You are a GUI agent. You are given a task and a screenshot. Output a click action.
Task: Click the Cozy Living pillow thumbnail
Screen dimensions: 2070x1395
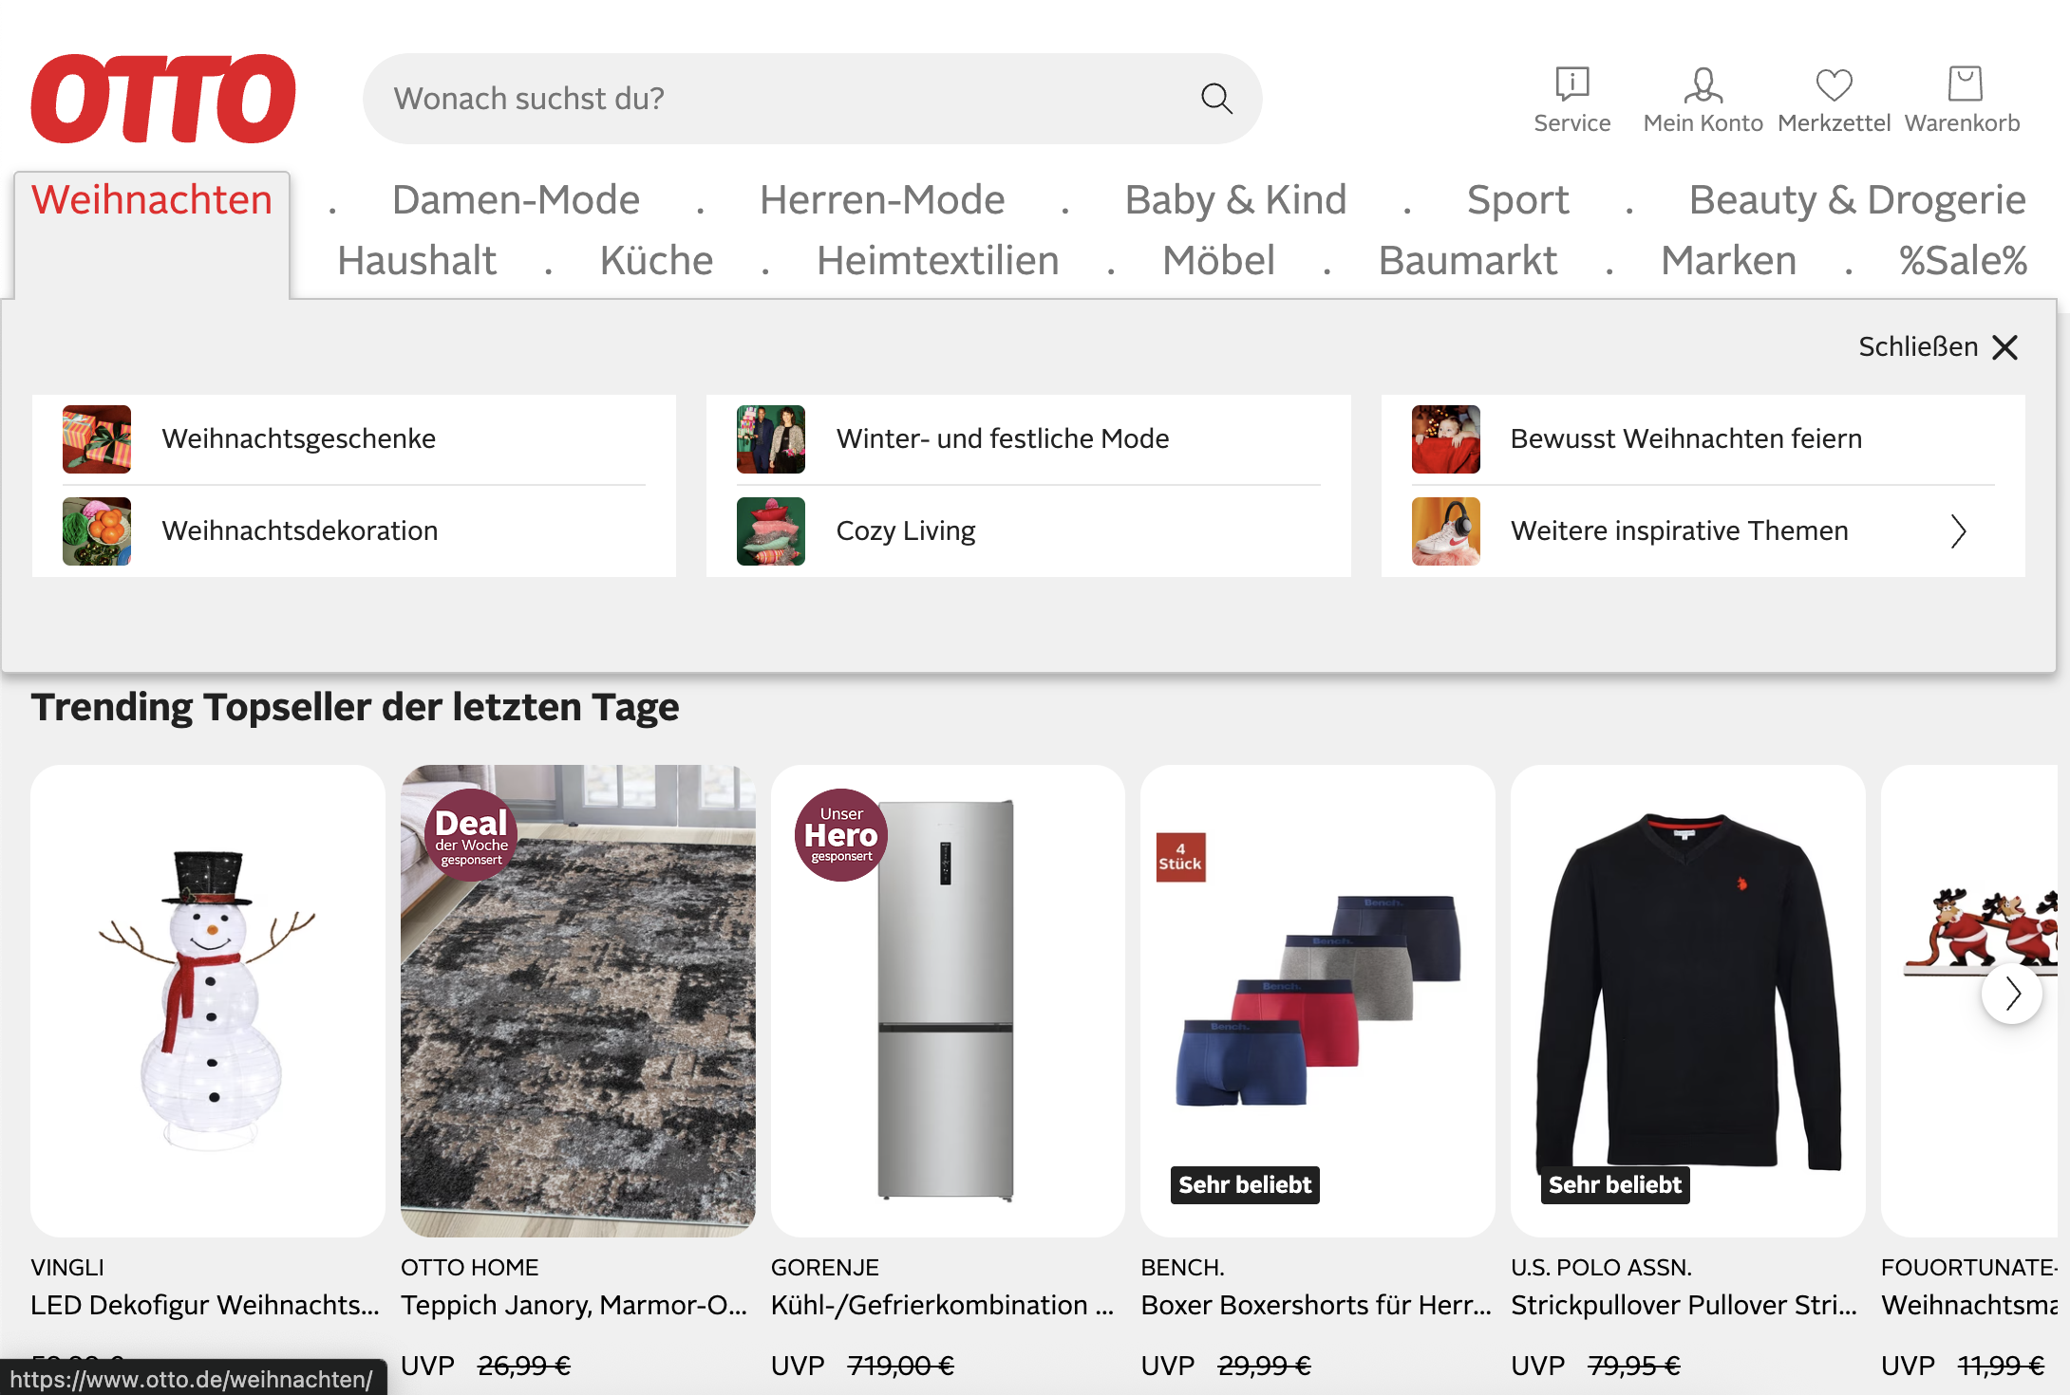pyautogui.click(x=771, y=531)
